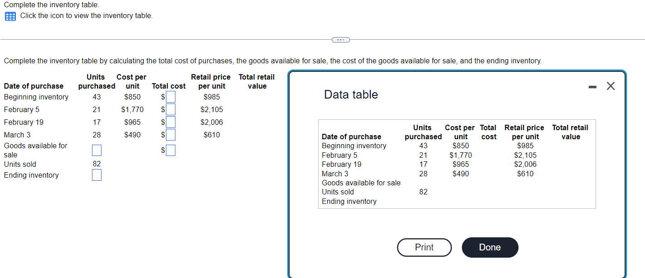645x278 pixels.
Task: Click the Done button
Action: pyautogui.click(x=490, y=247)
